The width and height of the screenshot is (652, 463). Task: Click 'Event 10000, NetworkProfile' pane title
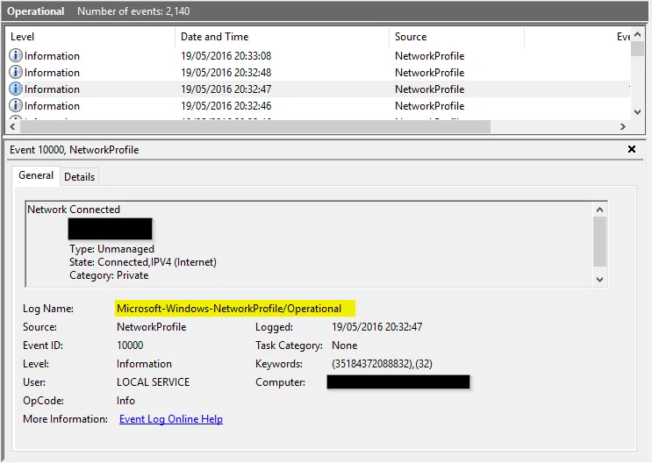[x=75, y=150]
